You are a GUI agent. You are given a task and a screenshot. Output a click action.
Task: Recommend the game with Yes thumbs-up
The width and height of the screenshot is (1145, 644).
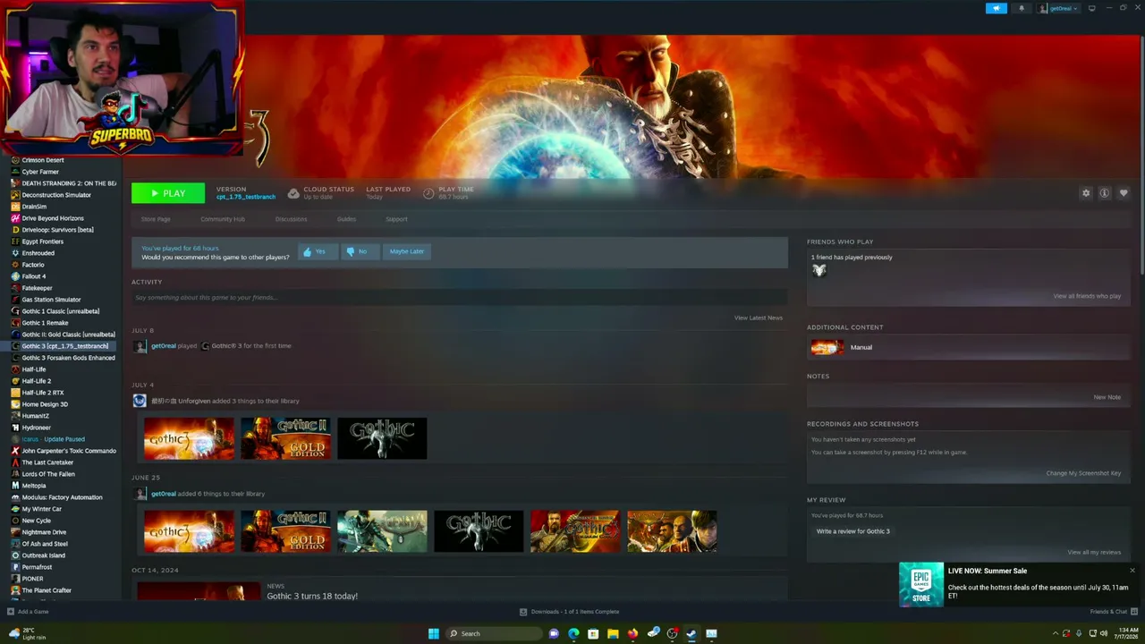pos(318,251)
